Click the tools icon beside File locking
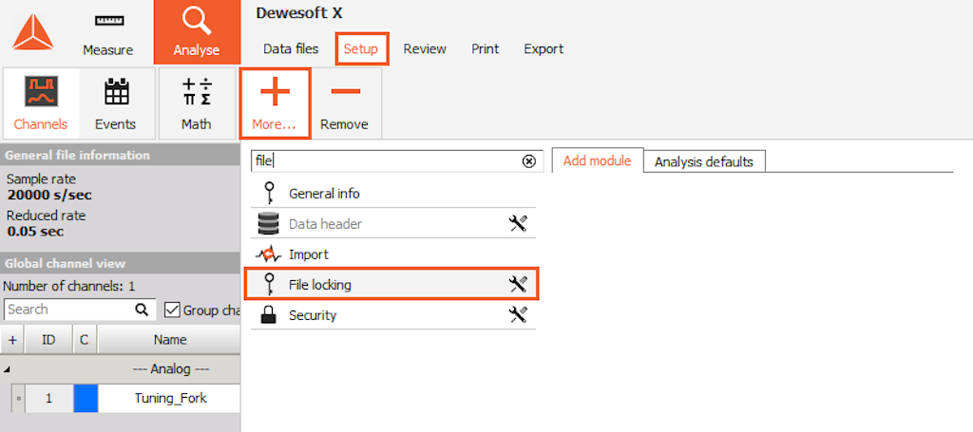This screenshot has width=973, height=432. tap(518, 285)
